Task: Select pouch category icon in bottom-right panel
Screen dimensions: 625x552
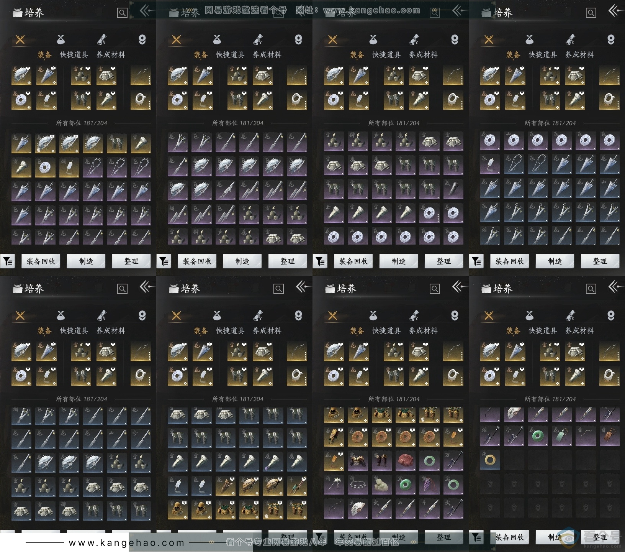Action: [x=530, y=315]
